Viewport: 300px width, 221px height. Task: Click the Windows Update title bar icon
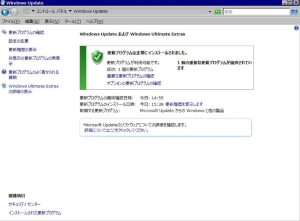point(3,2)
